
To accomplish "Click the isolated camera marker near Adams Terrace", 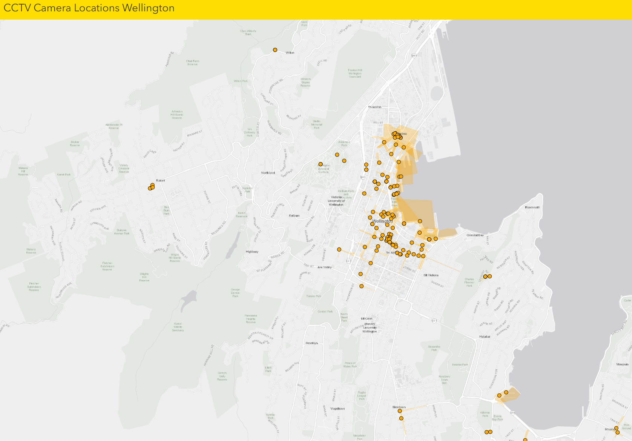I will click(x=339, y=249).
